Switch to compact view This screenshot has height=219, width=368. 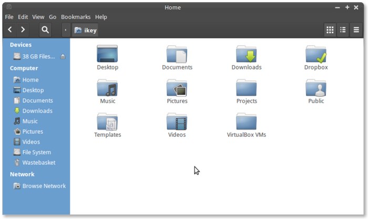point(356,30)
